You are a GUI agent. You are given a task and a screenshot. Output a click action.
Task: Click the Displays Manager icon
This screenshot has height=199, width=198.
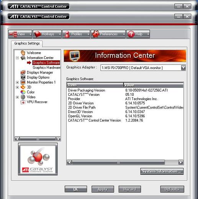click(x=23, y=72)
